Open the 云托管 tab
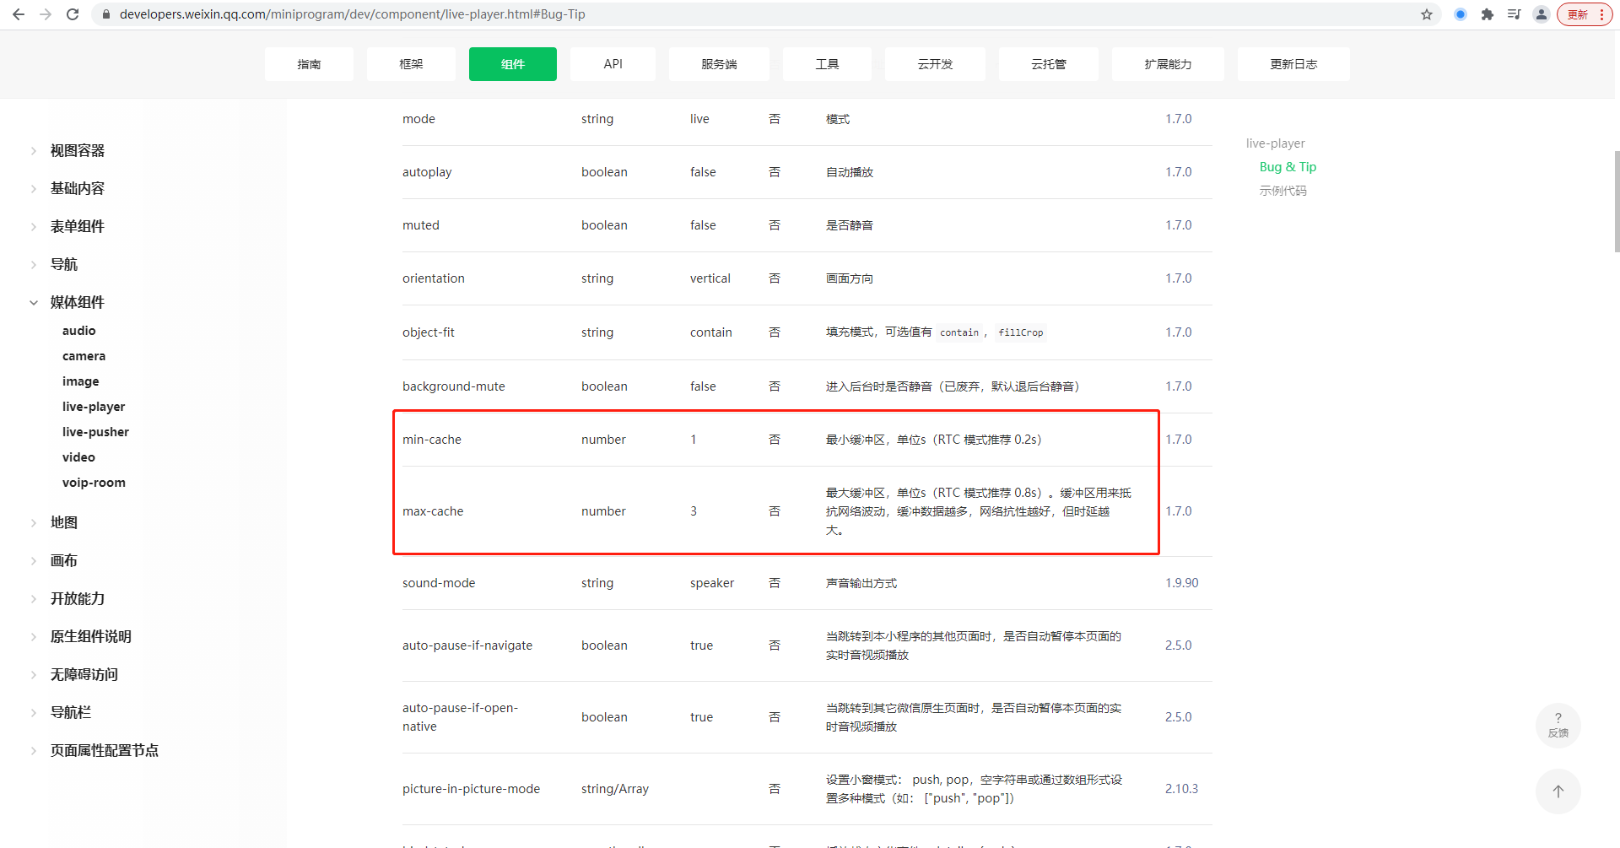This screenshot has width=1620, height=848. click(x=1049, y=64)
